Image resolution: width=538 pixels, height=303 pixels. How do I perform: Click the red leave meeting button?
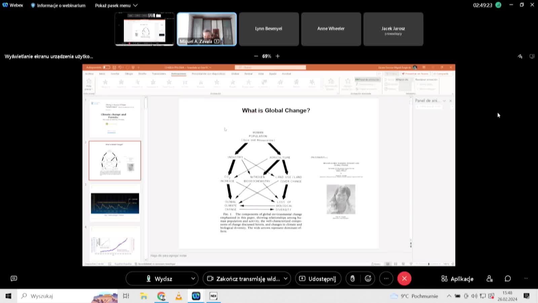click(404, 279)
